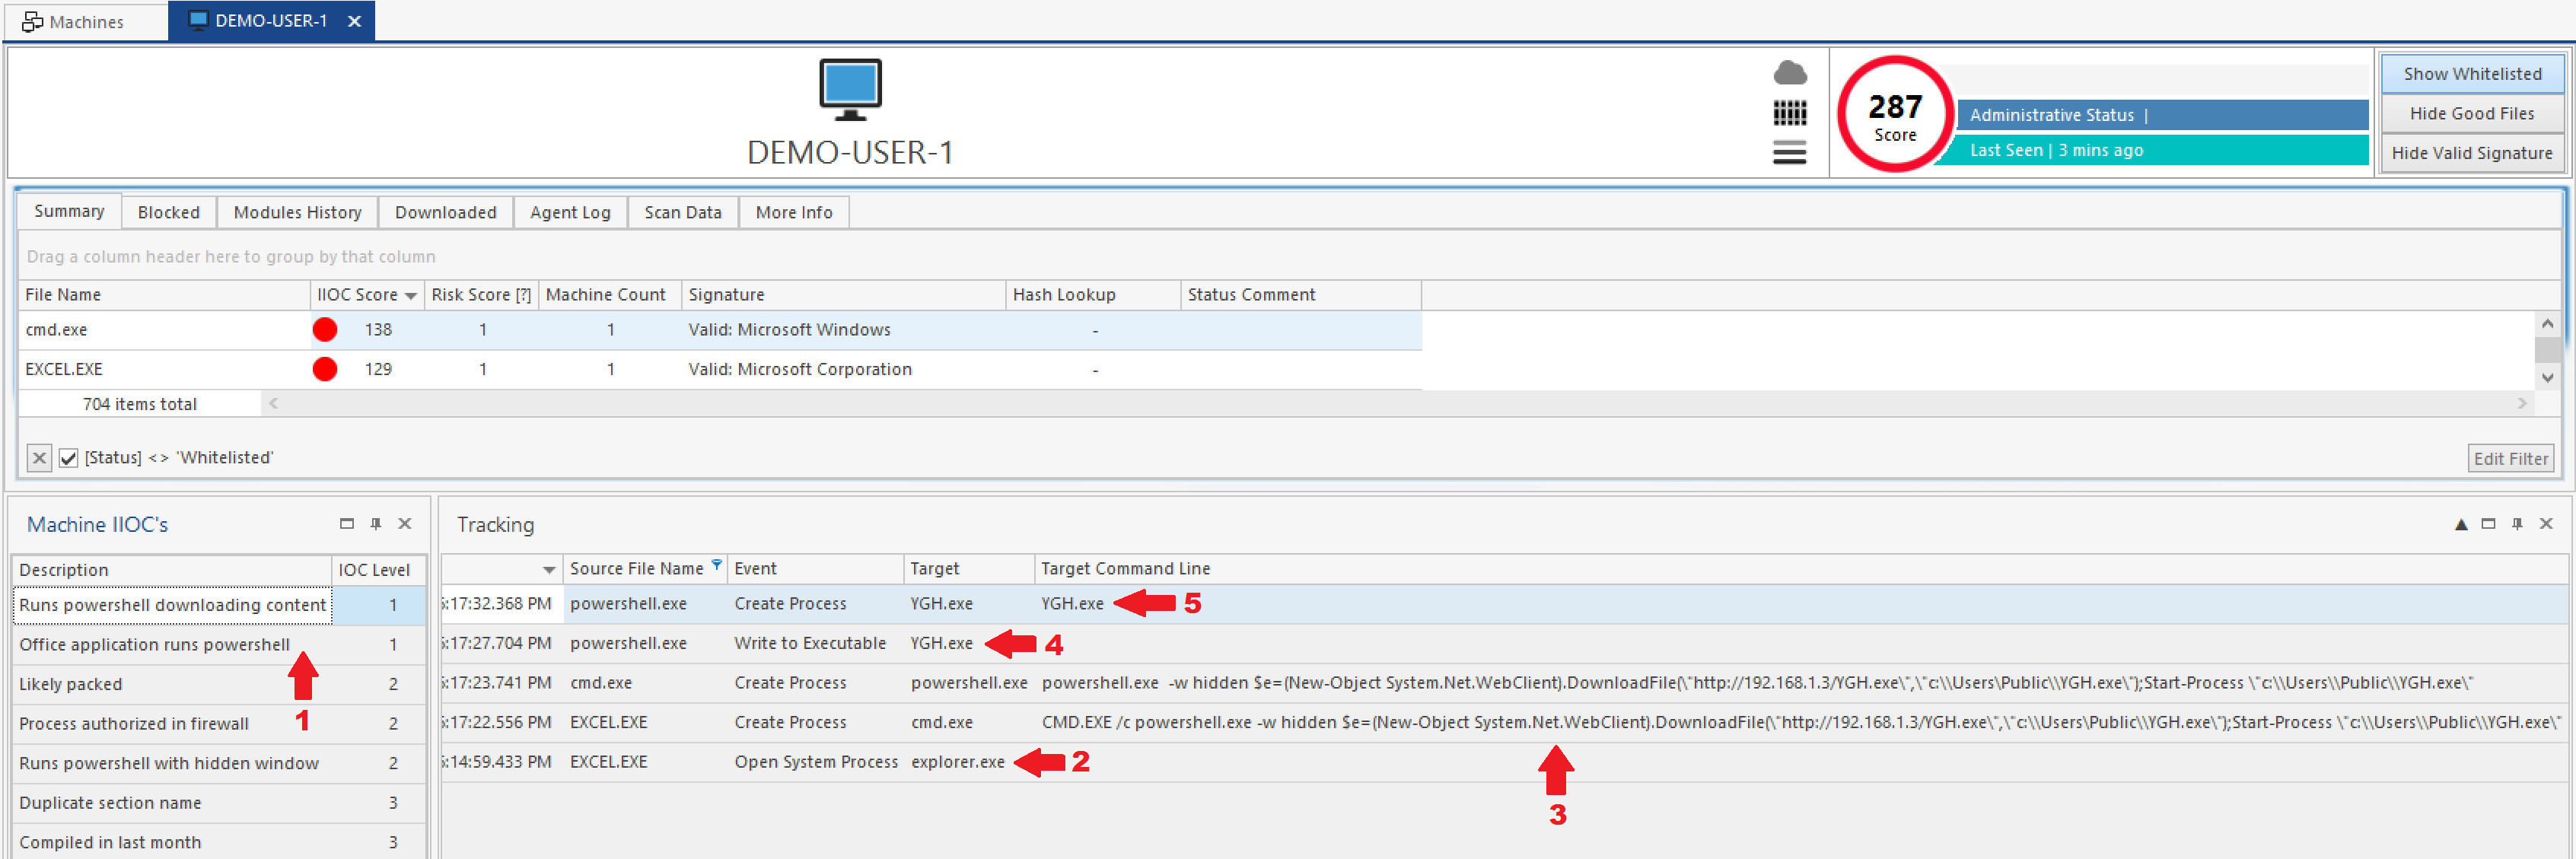Uncheck the Status Whitelisted filter checkbox
2576x859 pixels.
pos(68,458)
